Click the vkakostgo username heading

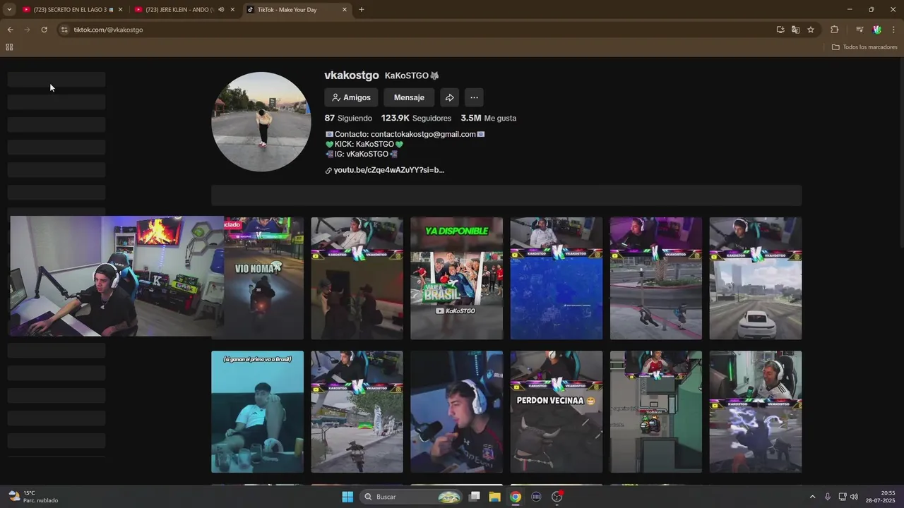[x=352, y=75]
